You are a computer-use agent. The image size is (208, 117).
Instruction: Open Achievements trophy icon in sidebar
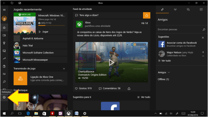[4, 43]
